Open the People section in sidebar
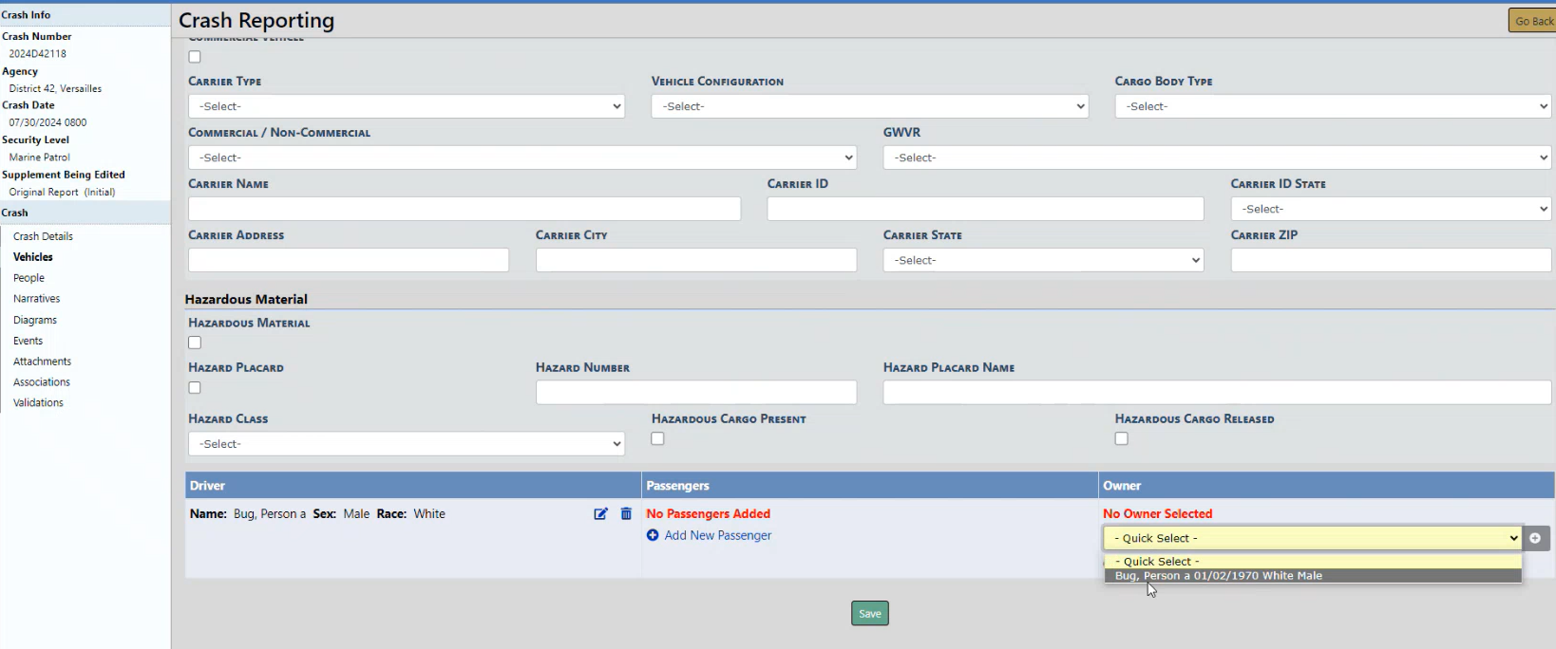This screenshot has width=1556, height=649. pos(28,278)
